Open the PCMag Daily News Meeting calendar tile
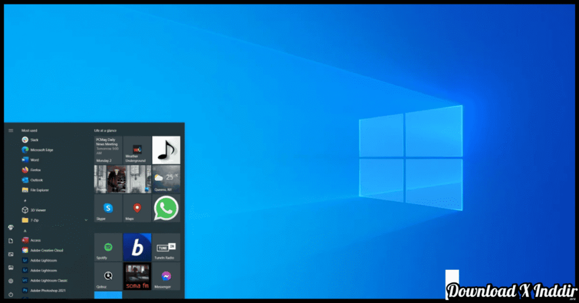The height and width of the screenshot is (303, 579). 108,150
